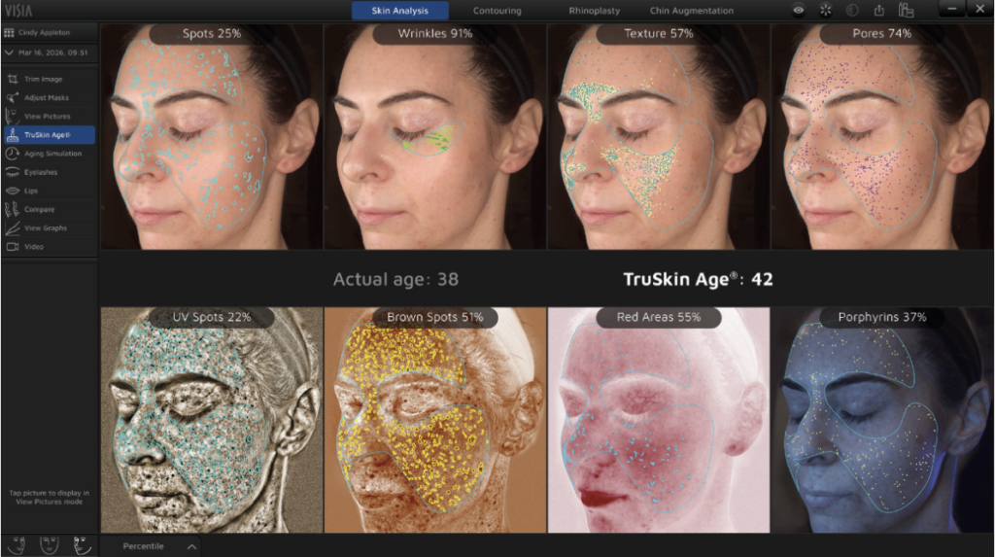Click the Actual age: 38 text
The image size is (995, 557).
(395, 279)
